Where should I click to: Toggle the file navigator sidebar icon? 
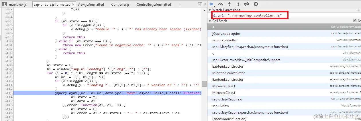(4, 4)
